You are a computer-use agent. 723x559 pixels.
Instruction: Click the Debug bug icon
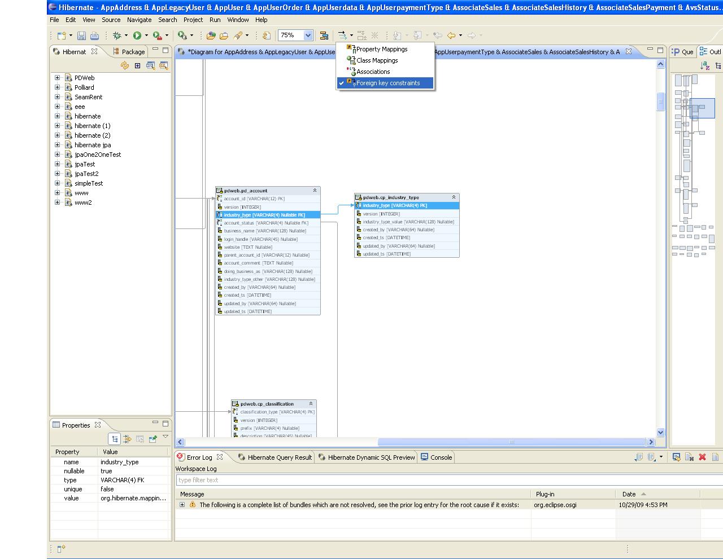click(x=117, y=36)
